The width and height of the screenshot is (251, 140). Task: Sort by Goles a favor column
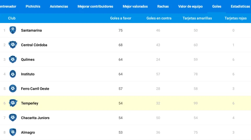point(121,18)
